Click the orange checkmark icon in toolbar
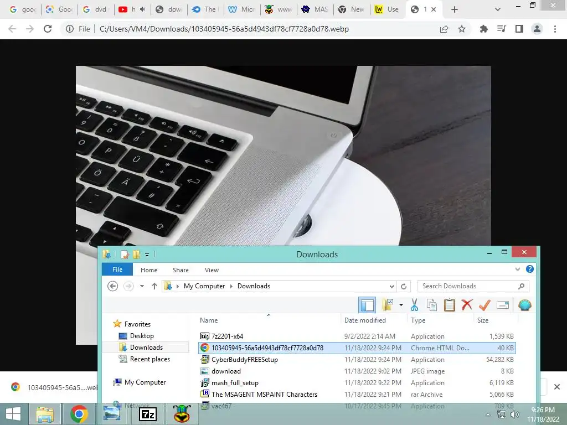This screenshot has width=567, height=425. (x=484, y=305)
